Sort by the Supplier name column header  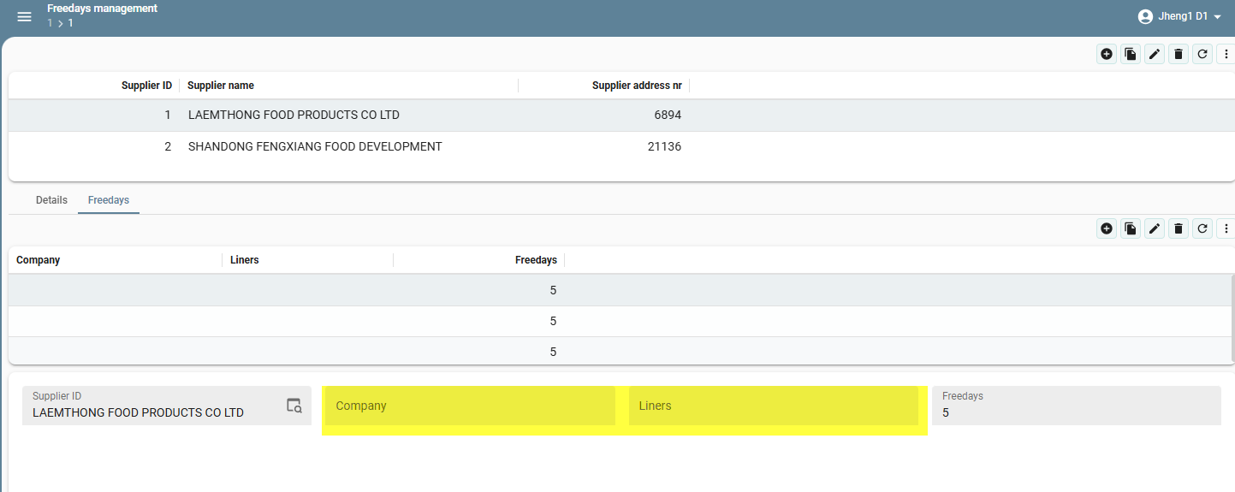[x=221, y=86]
